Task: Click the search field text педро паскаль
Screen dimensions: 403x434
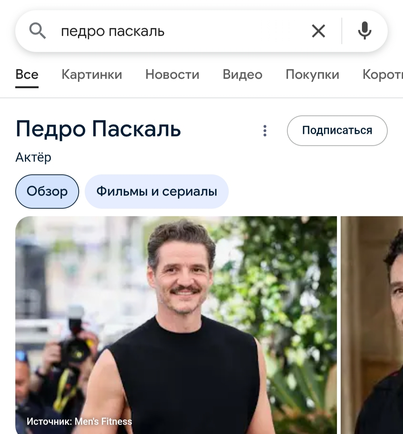Action: coord(113,31)
